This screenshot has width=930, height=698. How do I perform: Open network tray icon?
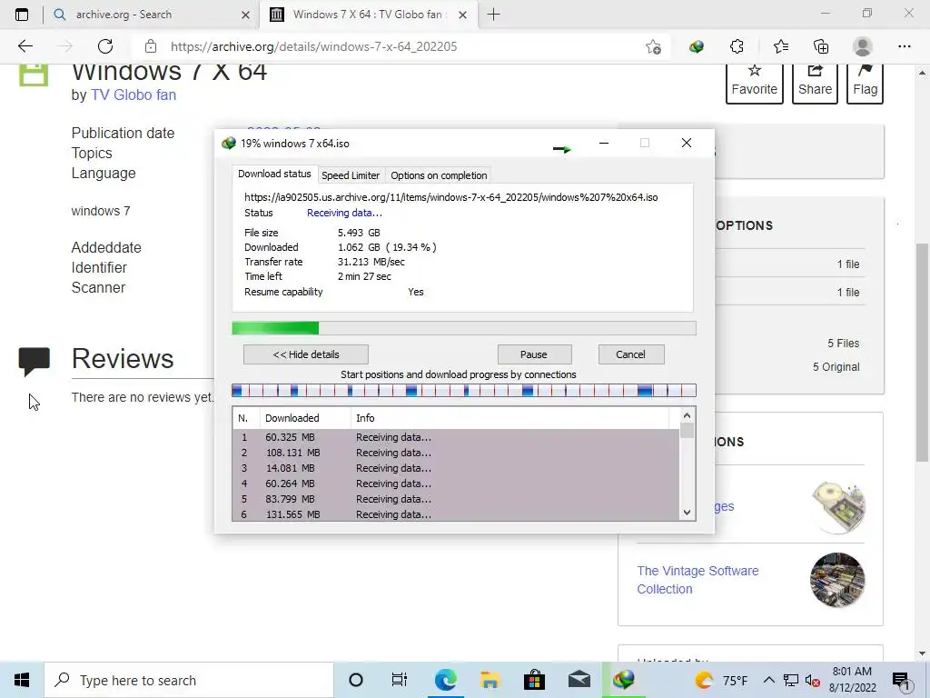pos(791,680)
